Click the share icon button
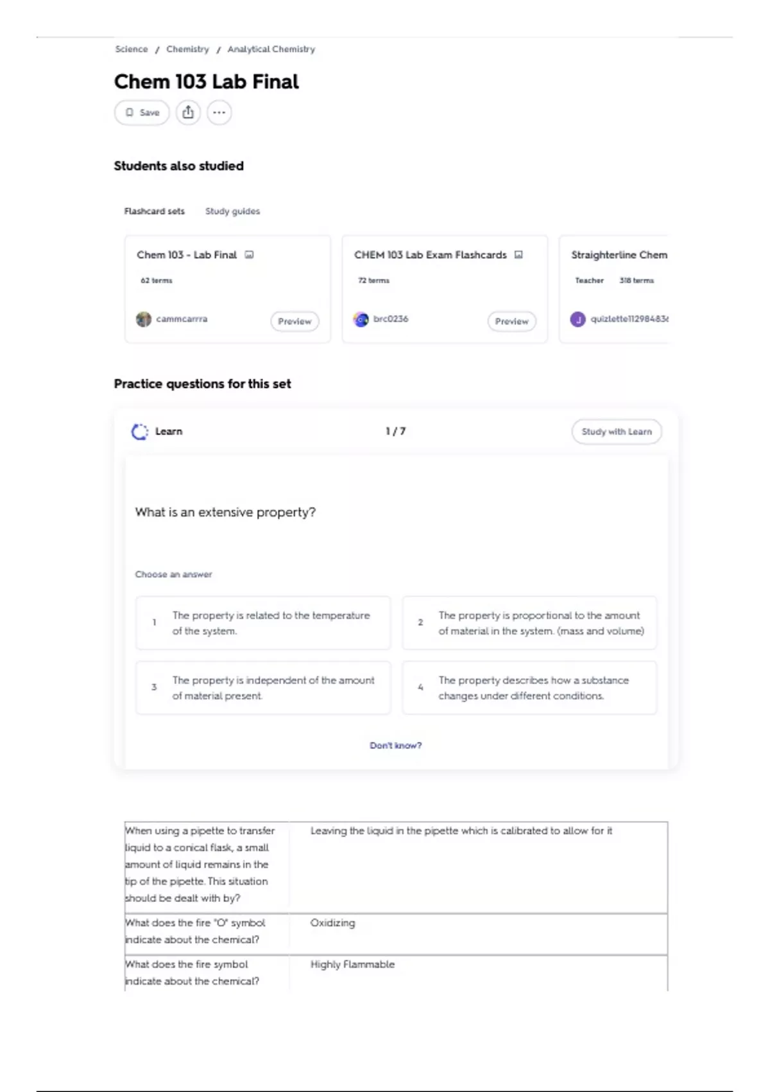Image resolution: width=770 pixels, height=1092 pixels. coord(188,112)
